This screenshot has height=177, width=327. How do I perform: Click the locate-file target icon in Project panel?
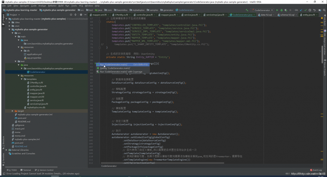pyautogui.click(x=71, y=15)
